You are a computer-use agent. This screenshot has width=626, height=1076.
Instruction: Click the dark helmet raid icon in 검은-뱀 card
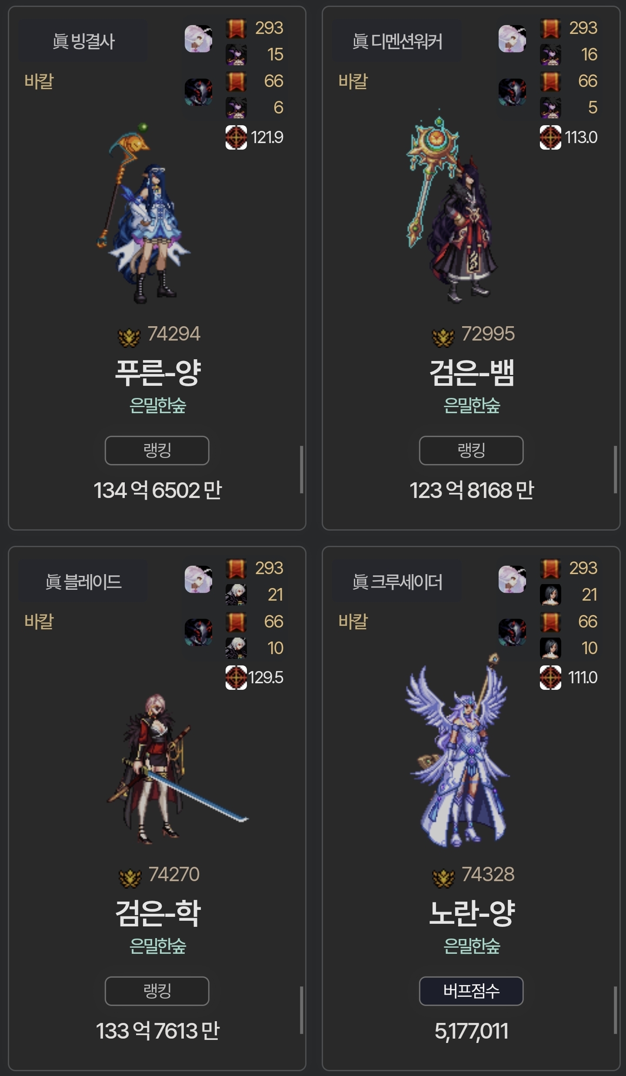[x=513, y=92]
